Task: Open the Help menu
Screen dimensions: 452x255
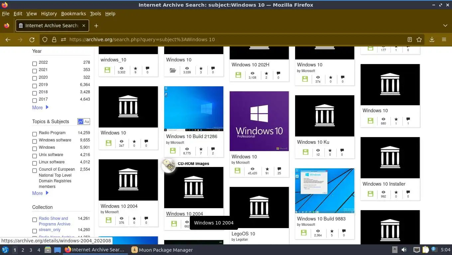Action: [x=110, y=14]
